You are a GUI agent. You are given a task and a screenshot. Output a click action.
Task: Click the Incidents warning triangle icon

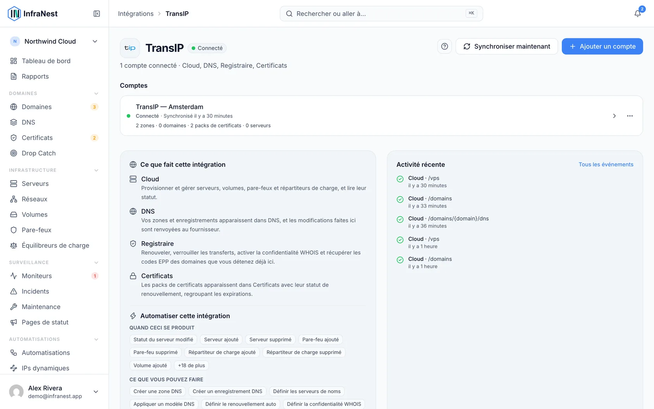tap(14, 291)
